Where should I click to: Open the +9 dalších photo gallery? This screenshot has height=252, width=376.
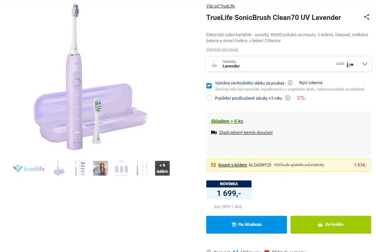(x=162, y=168)
